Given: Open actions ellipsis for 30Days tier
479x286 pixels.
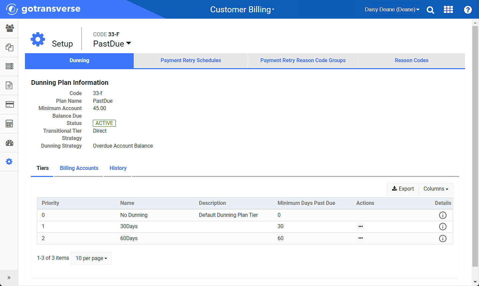Looking at the screenshot, I should coord(361,226).
